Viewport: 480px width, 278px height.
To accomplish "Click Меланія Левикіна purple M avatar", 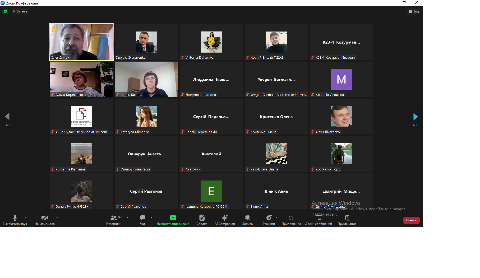I will 341,79.
